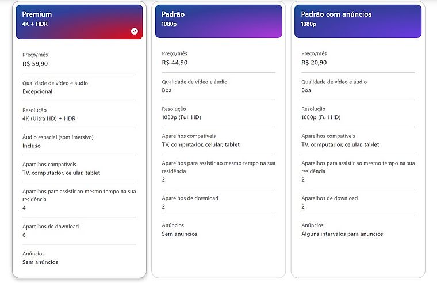Click Premium's TV, computador, celular, tablet row
The height and width of the screenshot is (283, 437).
pos(62,173)
